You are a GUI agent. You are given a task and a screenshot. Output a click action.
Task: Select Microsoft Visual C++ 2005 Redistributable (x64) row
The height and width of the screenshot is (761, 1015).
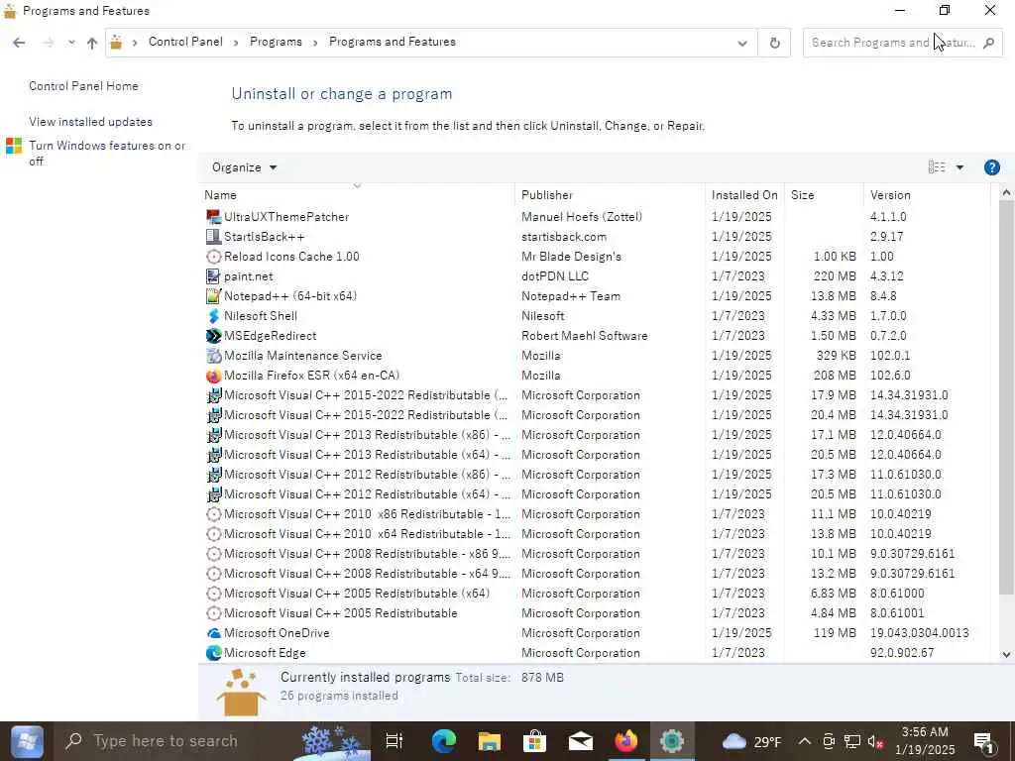595,594
